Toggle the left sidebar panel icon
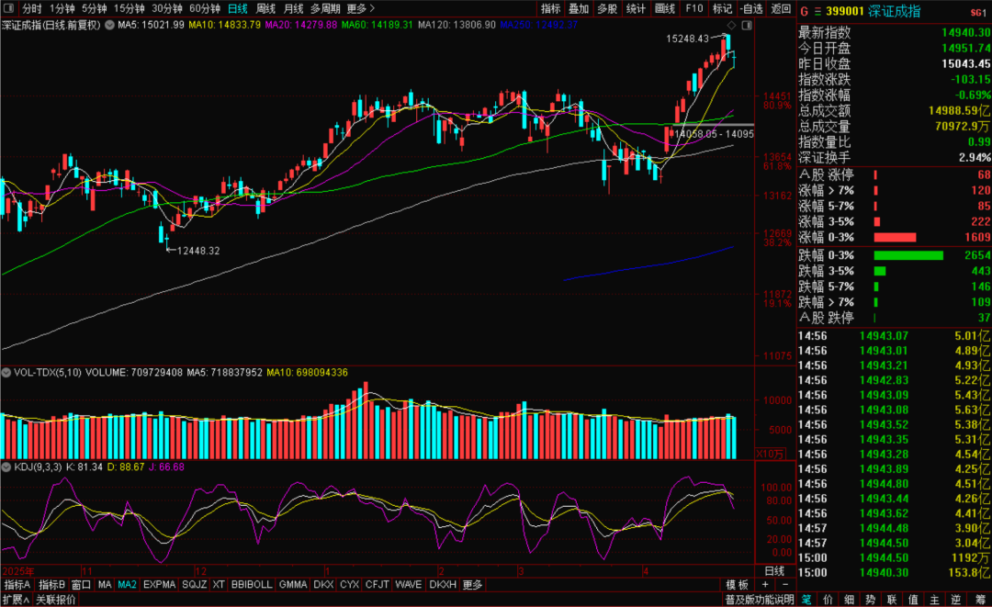Image resolution: width=992 pixels, height=607 pixels. (x=11, y=8)
